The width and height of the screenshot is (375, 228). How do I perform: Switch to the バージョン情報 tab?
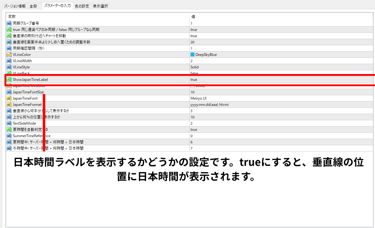15,6
